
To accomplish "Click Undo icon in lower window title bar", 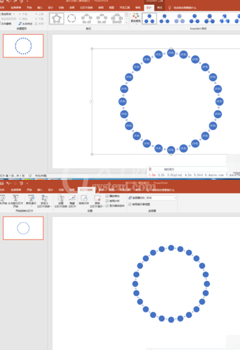I will tap(8, 183).
